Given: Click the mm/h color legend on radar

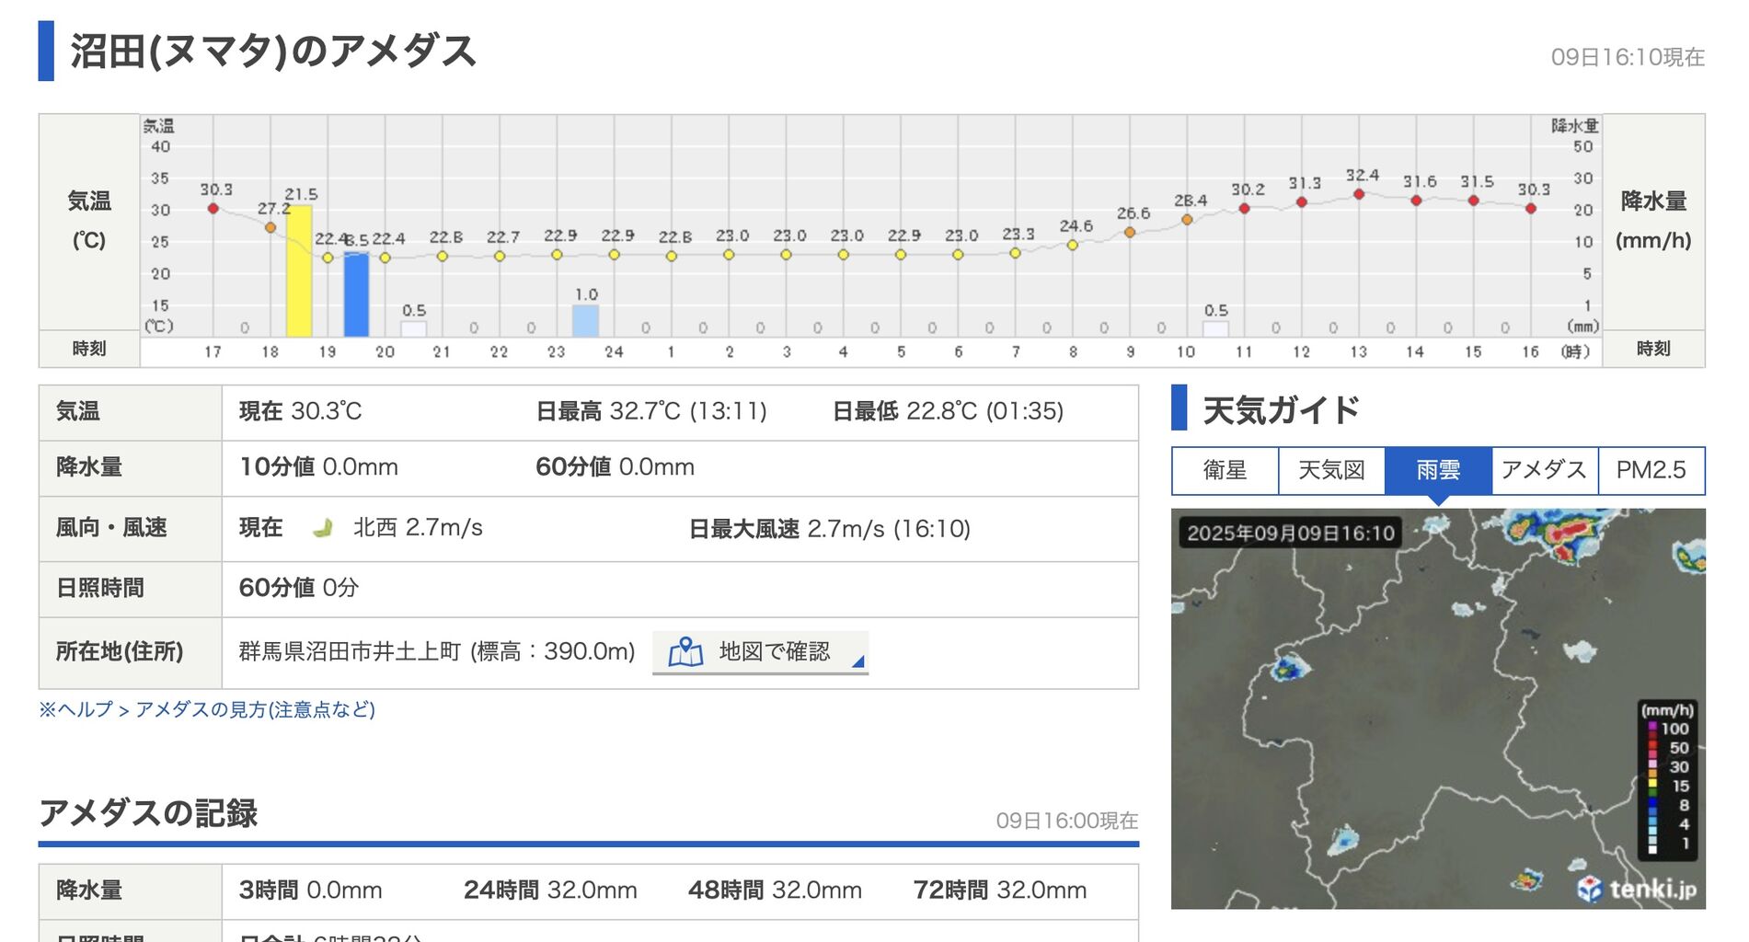Looking at the screenshot, I should click(1668, 778).
